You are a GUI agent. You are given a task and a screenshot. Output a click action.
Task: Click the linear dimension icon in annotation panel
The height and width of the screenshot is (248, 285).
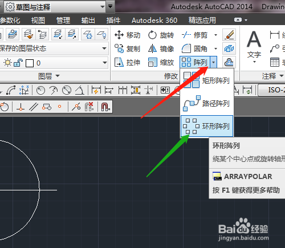pos(275,35)
